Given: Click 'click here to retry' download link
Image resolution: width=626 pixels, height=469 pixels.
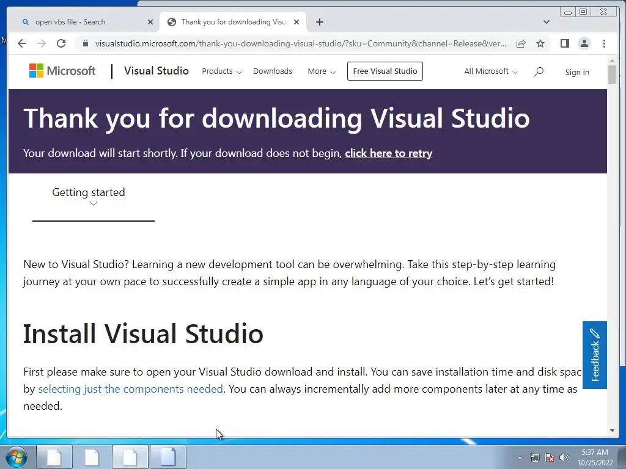Looking at the screenshot, I should (388, 153).
